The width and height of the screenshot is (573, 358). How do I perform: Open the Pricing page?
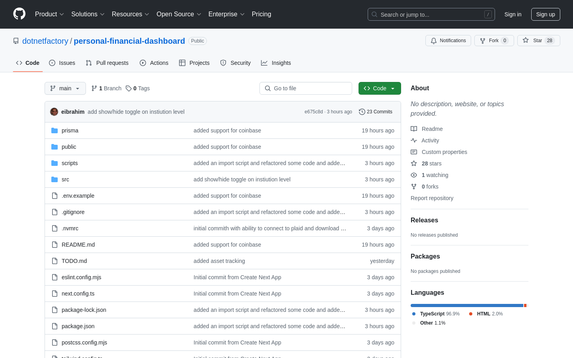coord(261,14)
